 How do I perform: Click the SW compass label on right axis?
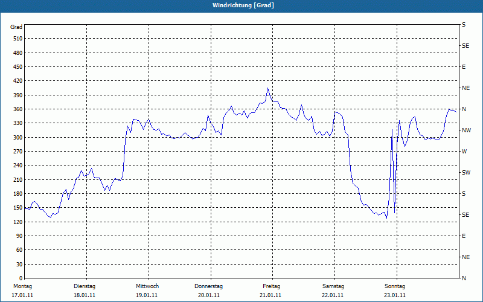[x=466, y=173]
